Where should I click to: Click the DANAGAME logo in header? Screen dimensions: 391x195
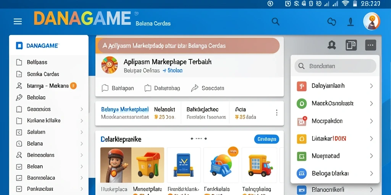click(x=82, y=18)
